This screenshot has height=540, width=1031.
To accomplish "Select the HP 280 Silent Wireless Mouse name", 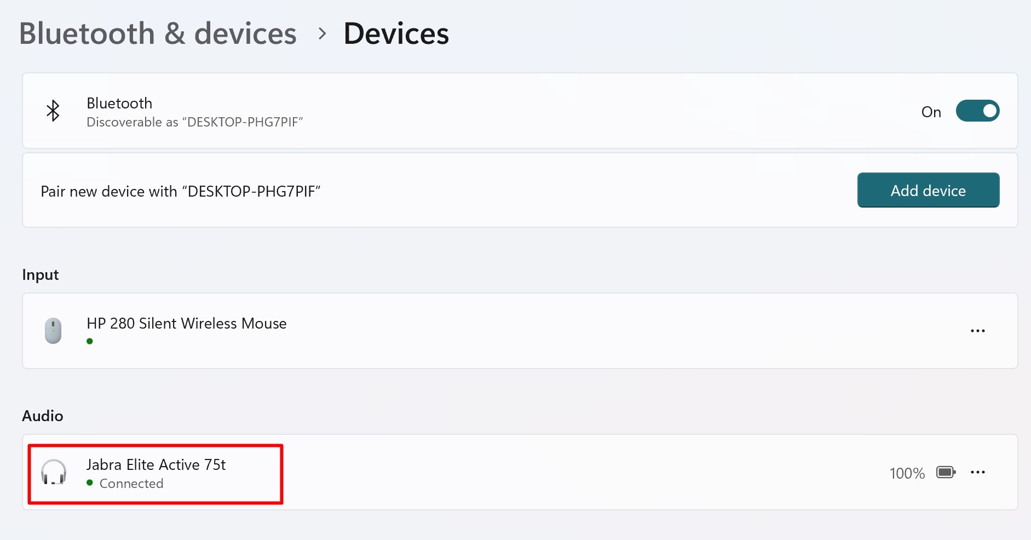I will [187, 323].
